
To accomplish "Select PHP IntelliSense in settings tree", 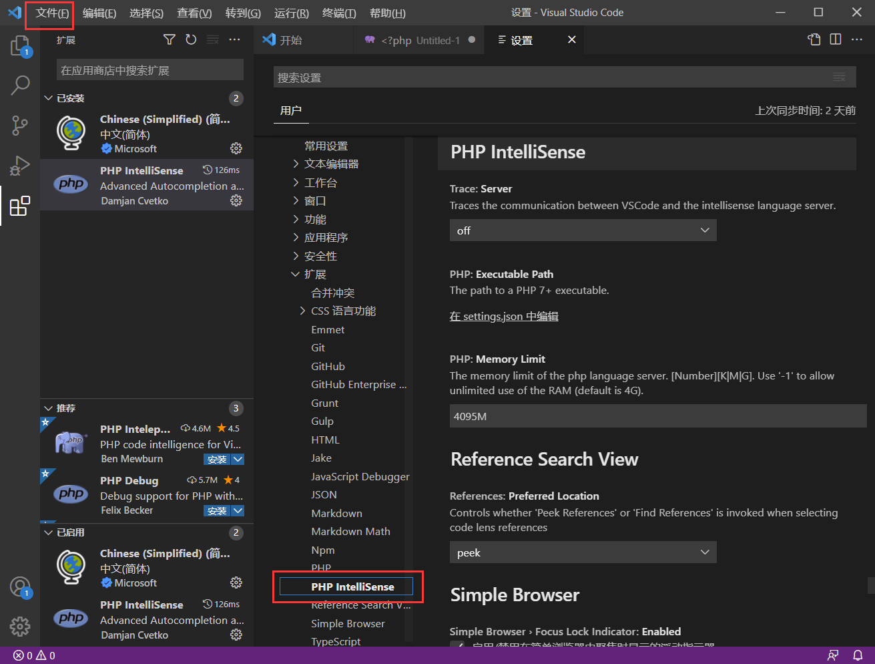I will [x=346, y=587].
